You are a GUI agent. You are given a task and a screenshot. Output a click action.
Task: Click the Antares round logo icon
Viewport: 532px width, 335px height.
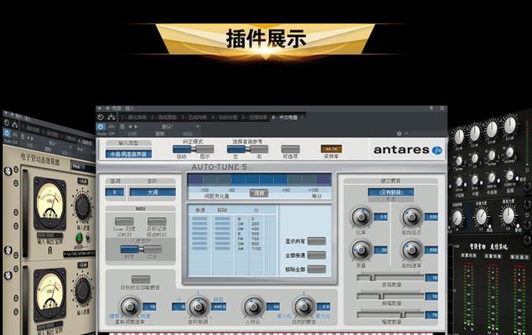[x=437, y=150]
